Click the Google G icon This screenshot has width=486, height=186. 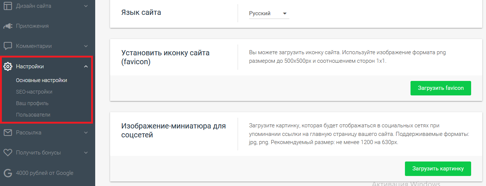(8, 173)
